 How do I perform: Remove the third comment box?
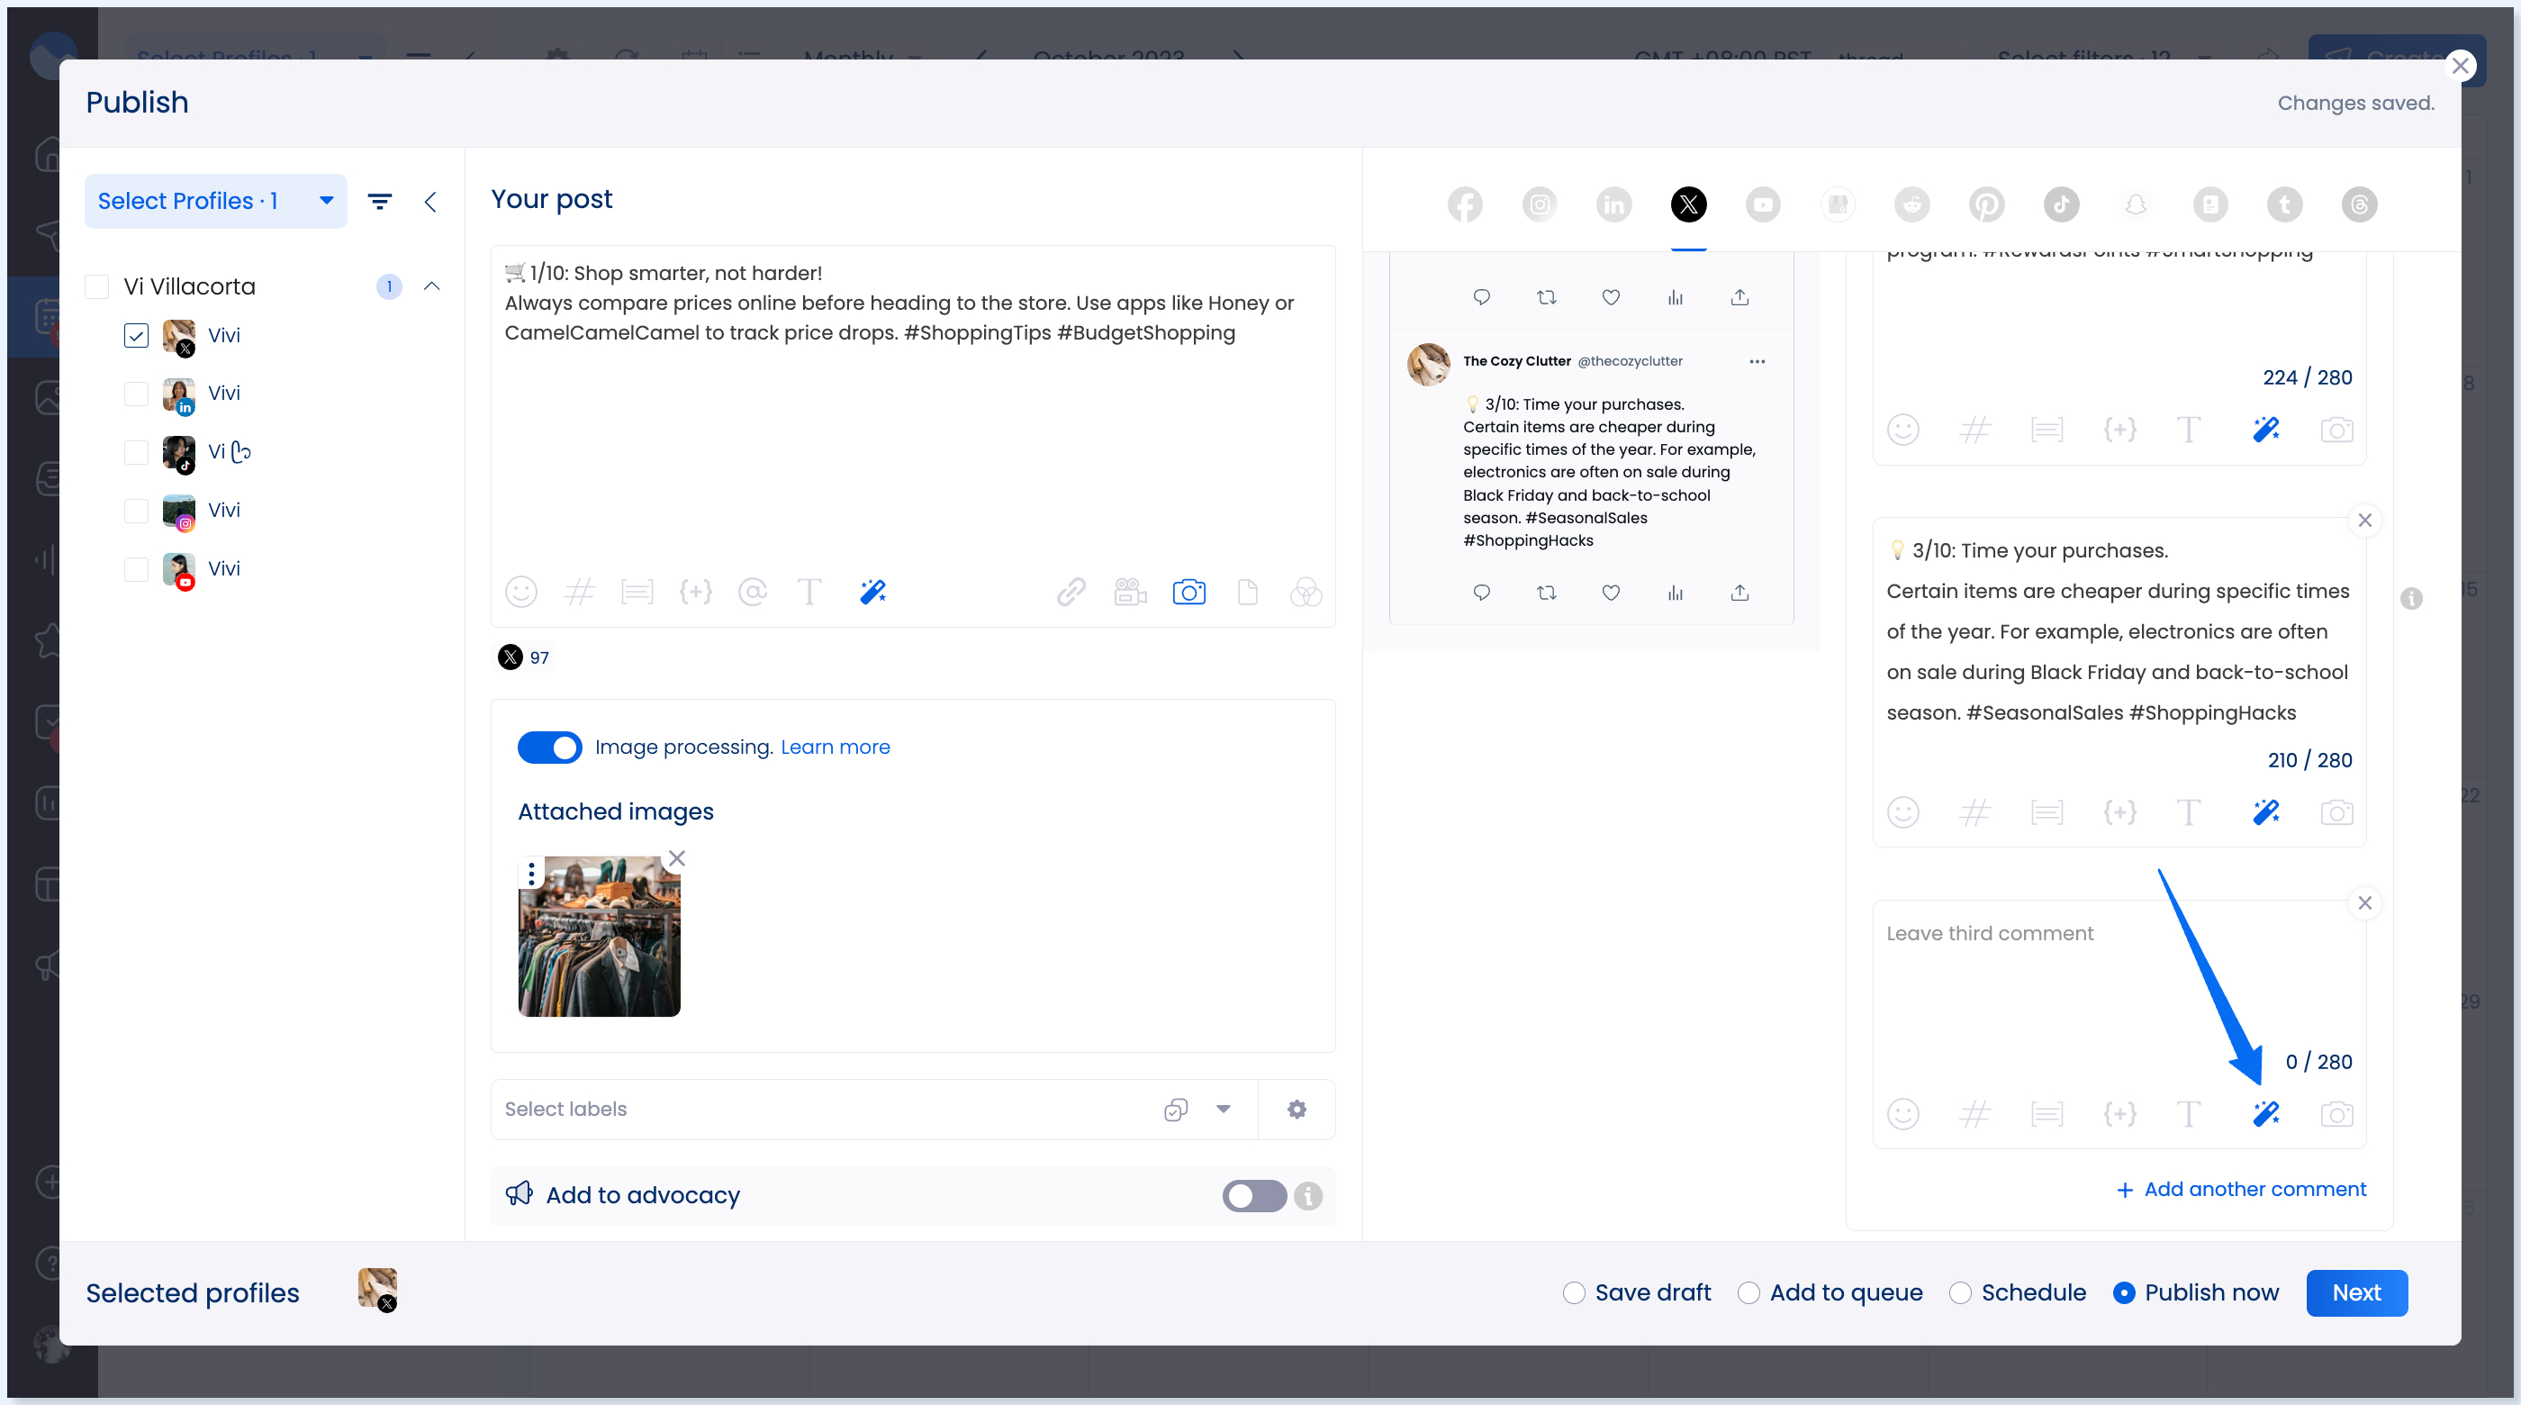pos(2364,902)
